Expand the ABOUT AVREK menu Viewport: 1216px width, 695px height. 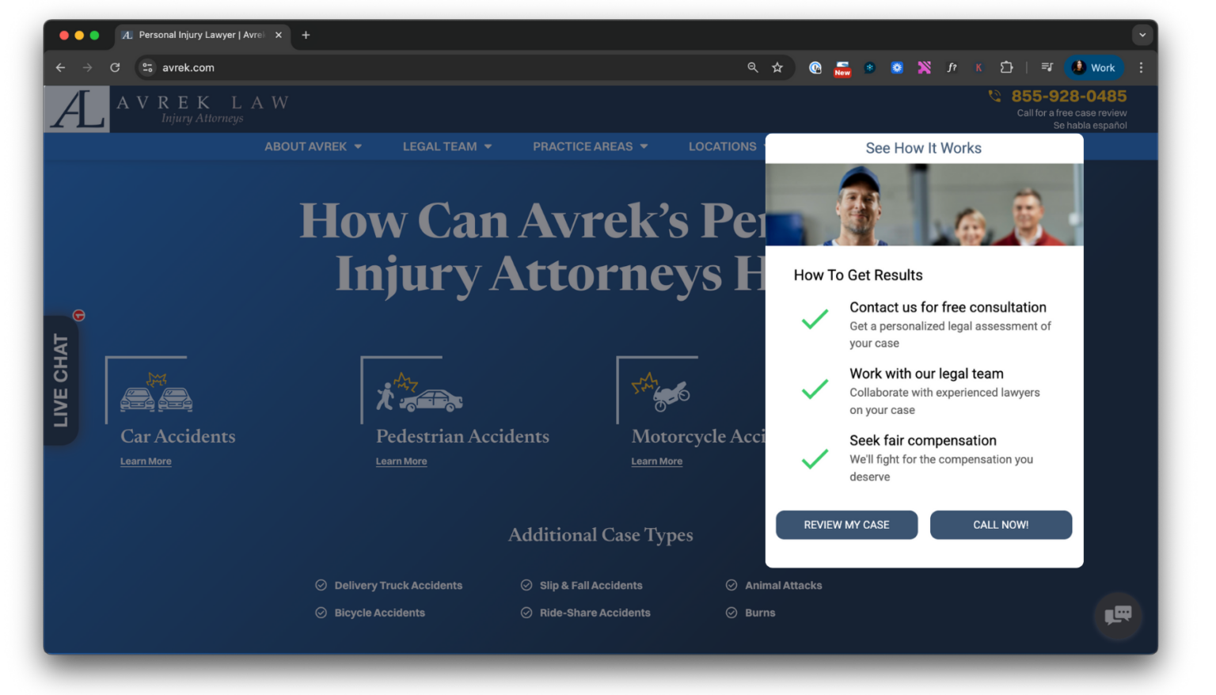(313, 146)
